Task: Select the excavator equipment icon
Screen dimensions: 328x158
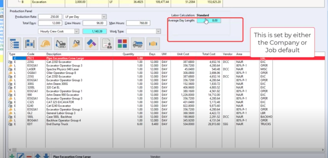Action: [x=60, y=44]
